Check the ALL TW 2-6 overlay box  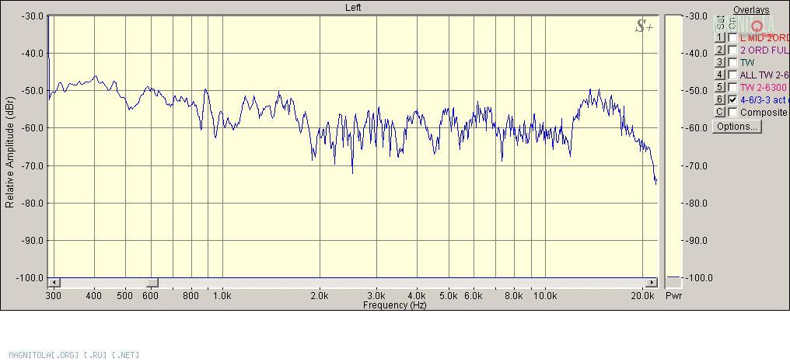pos(732,75)
